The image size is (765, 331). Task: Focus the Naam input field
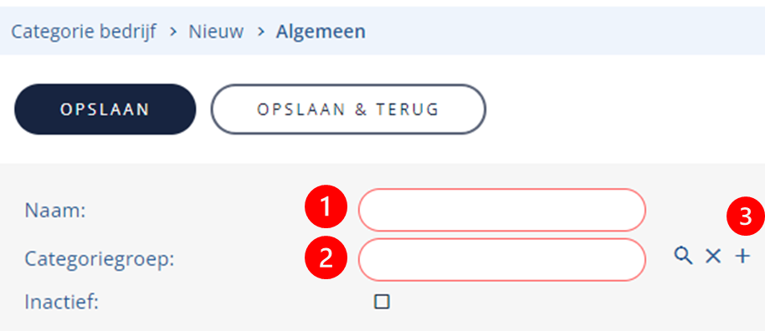[x=502, y=210]
